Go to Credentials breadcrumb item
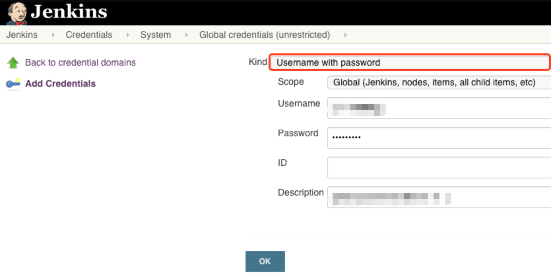Screen dimensions: 551x279 click(x=89, y=35)
